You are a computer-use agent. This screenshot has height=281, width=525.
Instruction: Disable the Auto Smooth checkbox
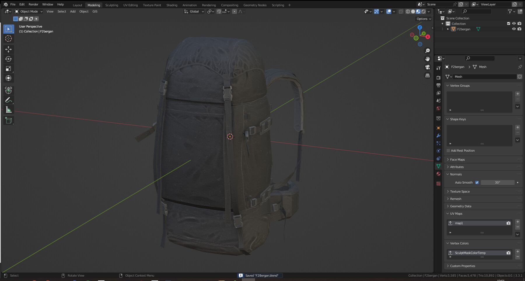pyautogui.click(x=477, y=182)
